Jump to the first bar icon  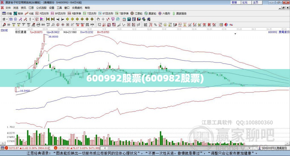coord(48,19)
